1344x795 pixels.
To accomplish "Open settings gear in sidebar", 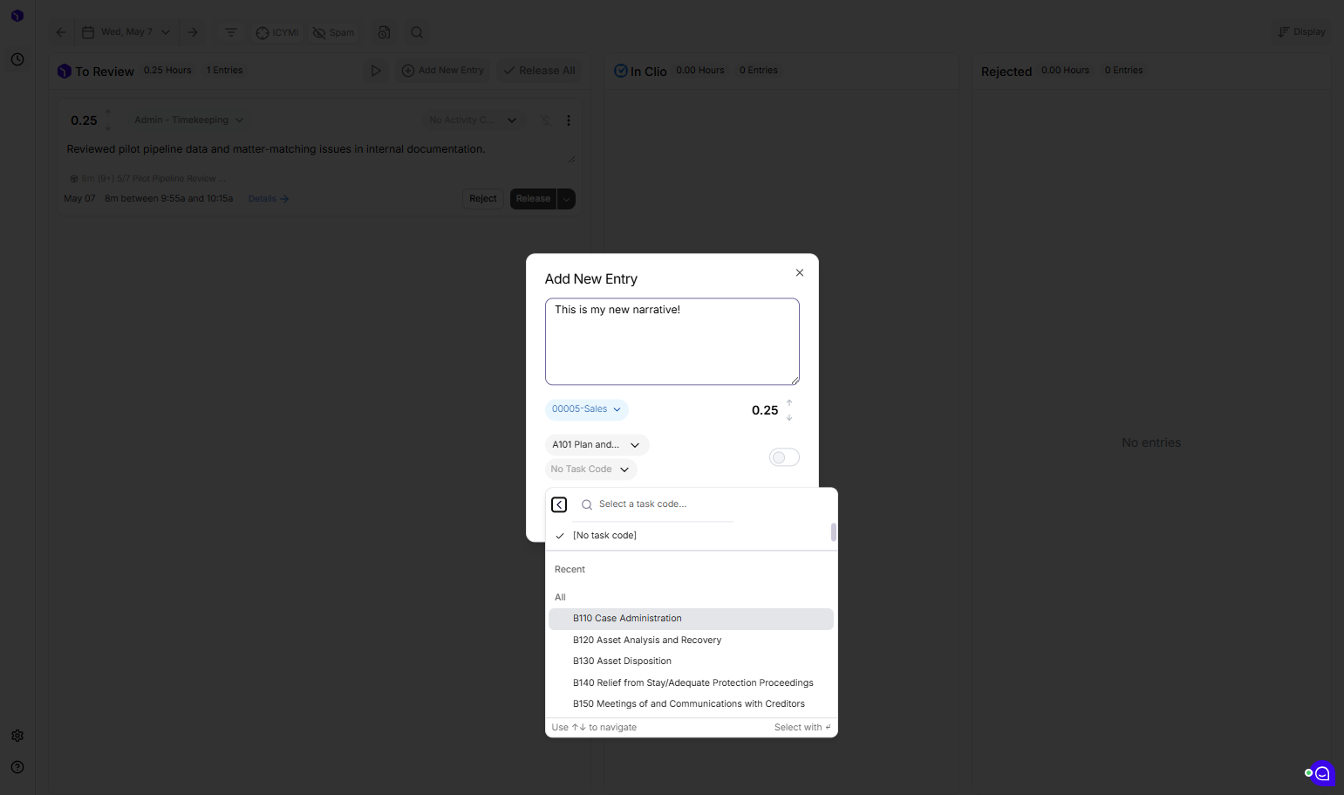I will [x=17, y=736].
